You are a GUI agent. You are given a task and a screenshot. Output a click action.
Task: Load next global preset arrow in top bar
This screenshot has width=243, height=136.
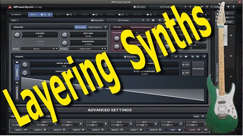pyautogui.click(x=190, y=7)
